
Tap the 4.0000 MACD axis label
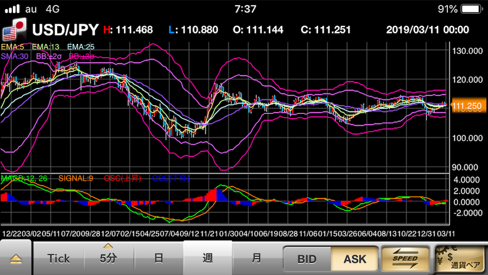[x=466, y=180]
